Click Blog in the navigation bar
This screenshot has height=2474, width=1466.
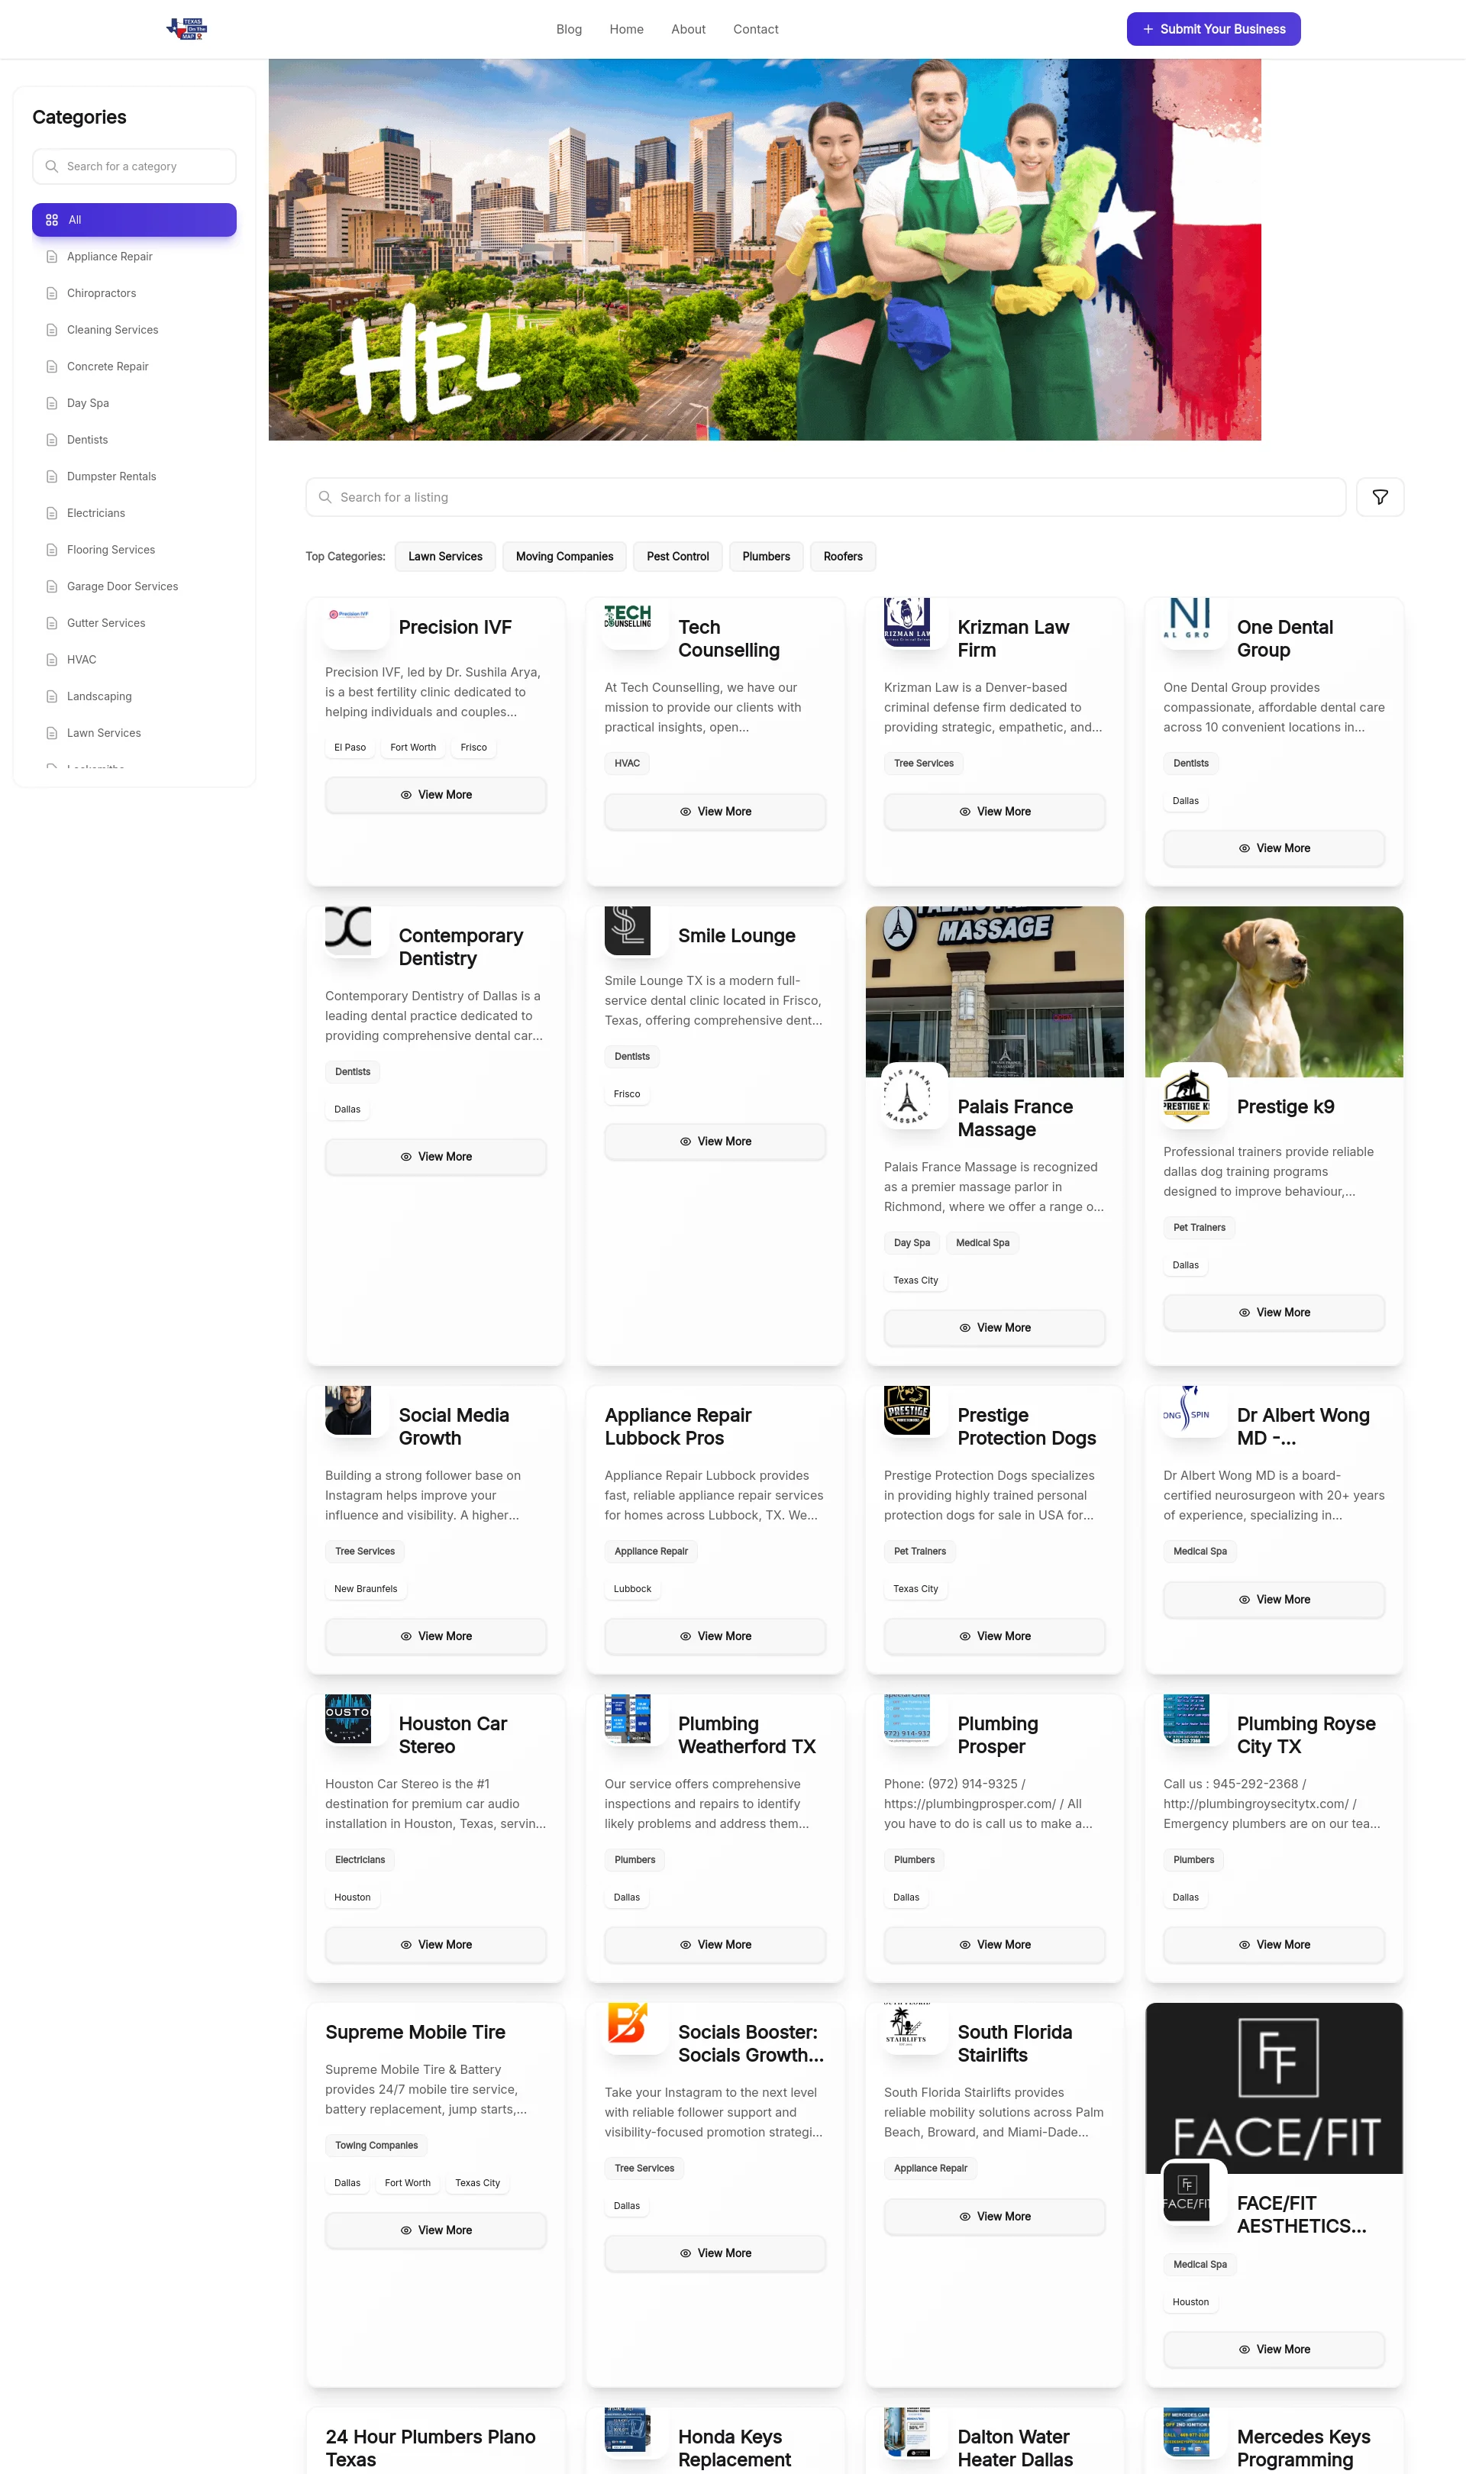[x=569, y=29]
